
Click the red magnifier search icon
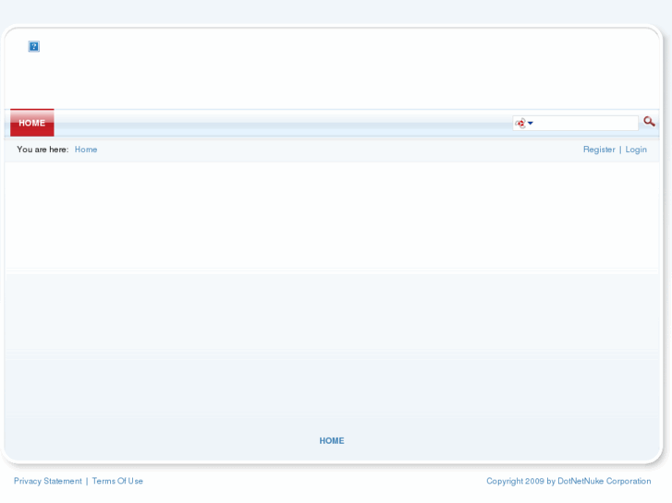tap(649, 122)
